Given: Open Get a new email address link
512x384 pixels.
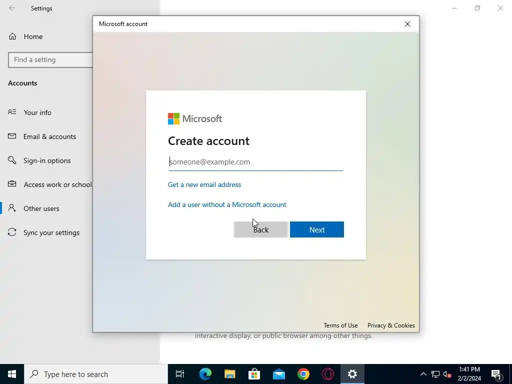Looking at the screenshot, I should click(204, 184).
